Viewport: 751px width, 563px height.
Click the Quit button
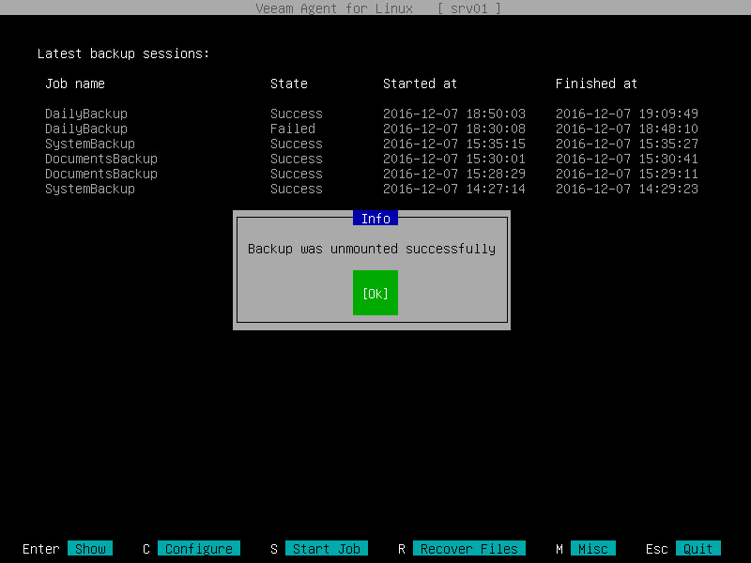[x=697, y=549]
